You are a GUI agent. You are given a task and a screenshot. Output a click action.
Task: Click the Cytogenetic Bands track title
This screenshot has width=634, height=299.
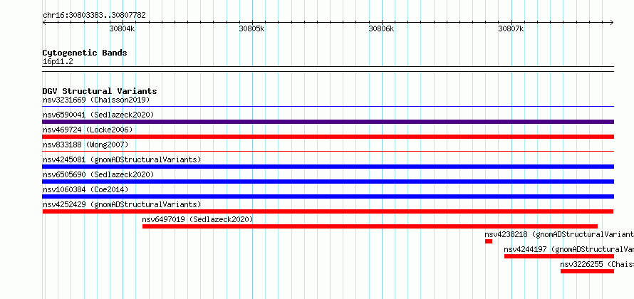click(x=85, y=53)
